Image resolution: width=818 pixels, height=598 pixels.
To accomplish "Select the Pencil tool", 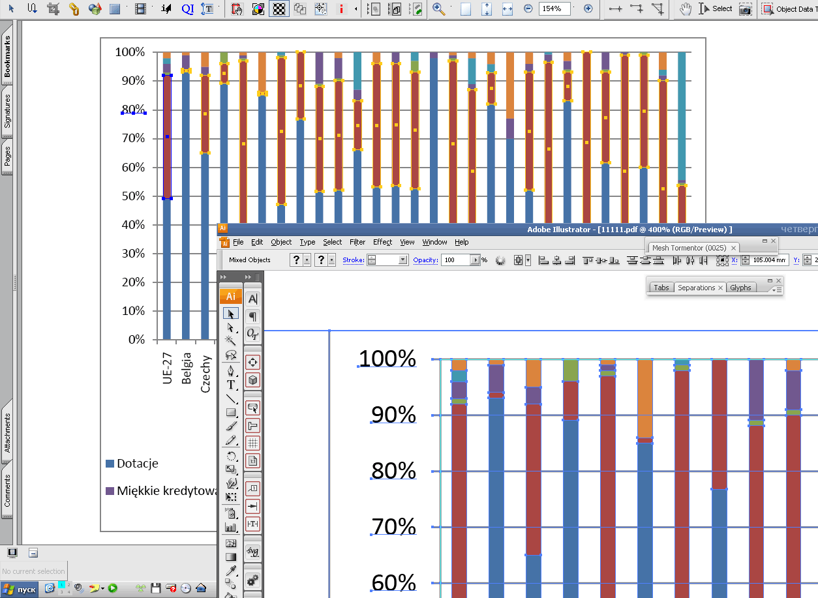I will click(x=230, y=440).
